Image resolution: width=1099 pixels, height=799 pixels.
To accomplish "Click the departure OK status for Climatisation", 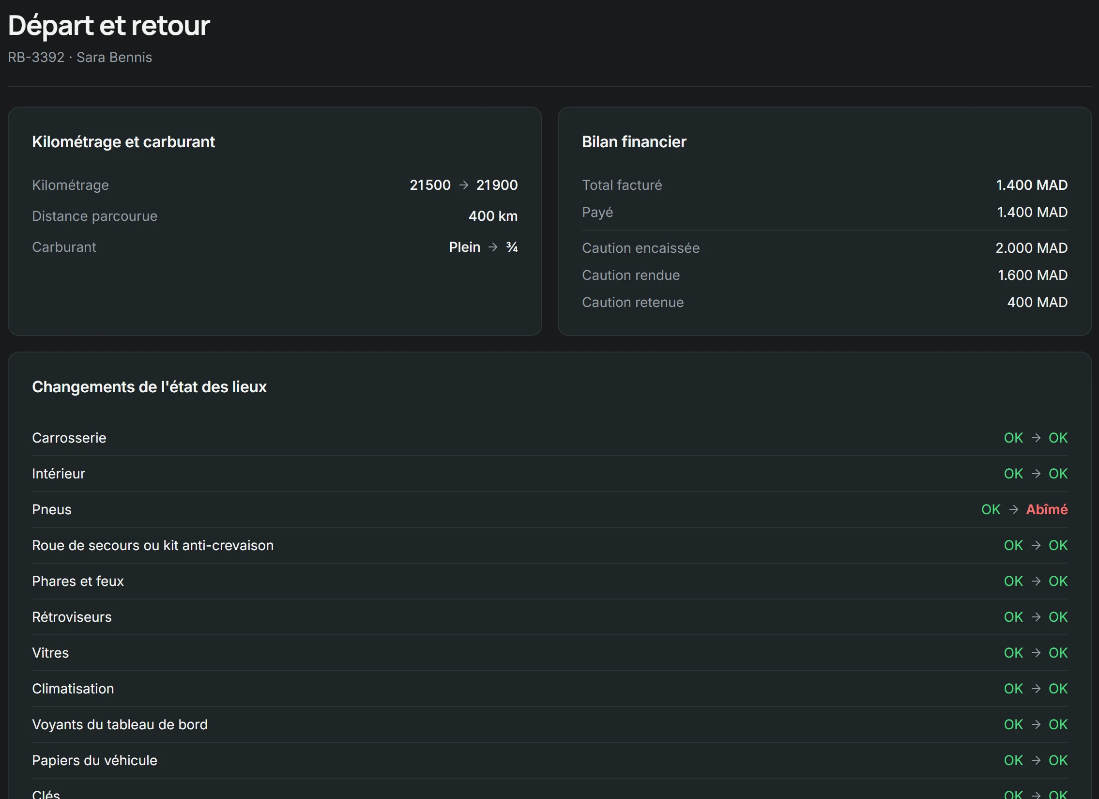I will click(x=1013, y=689).
